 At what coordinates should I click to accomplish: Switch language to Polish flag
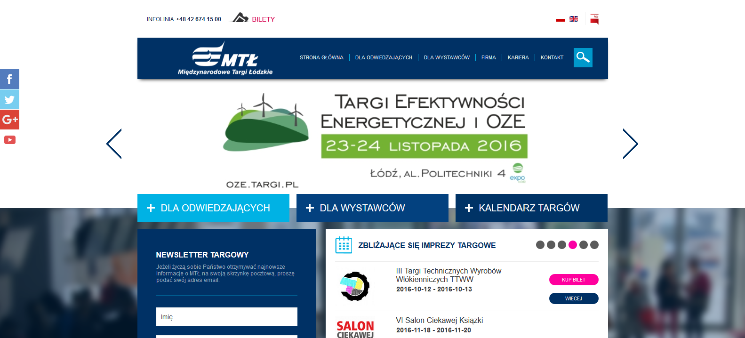click(560, 19)
